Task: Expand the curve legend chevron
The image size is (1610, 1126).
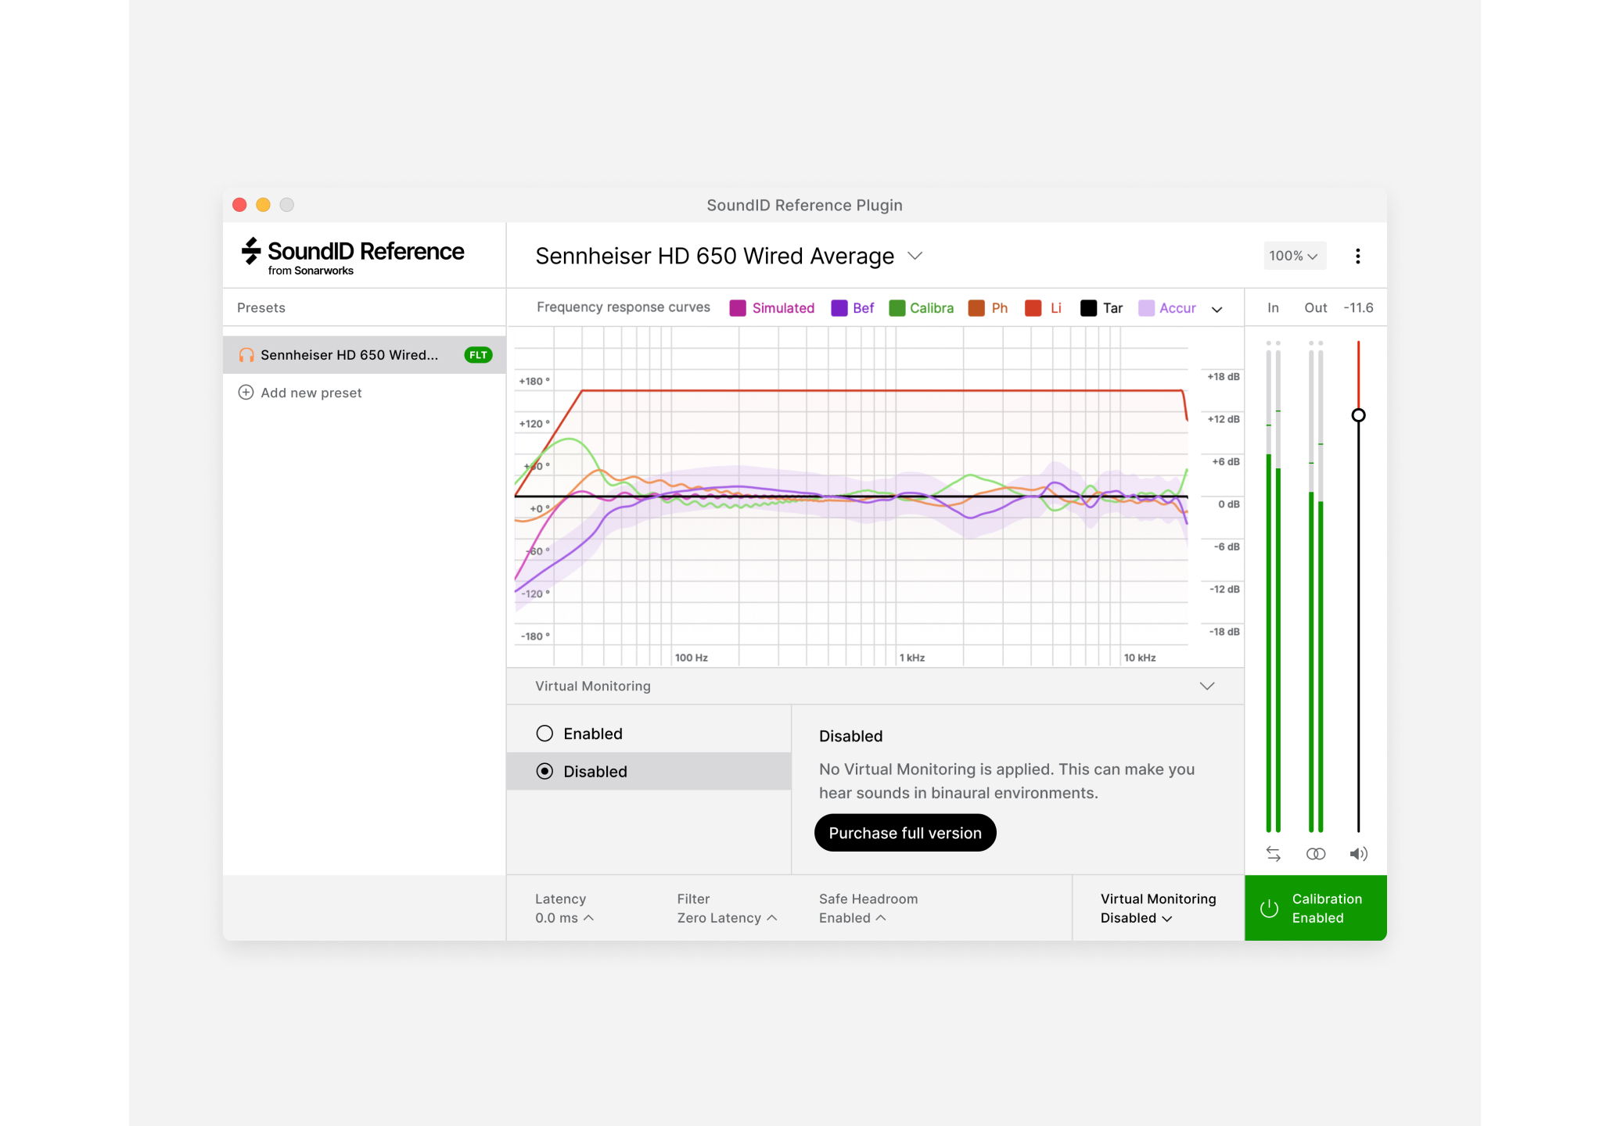Action: 1216,309
